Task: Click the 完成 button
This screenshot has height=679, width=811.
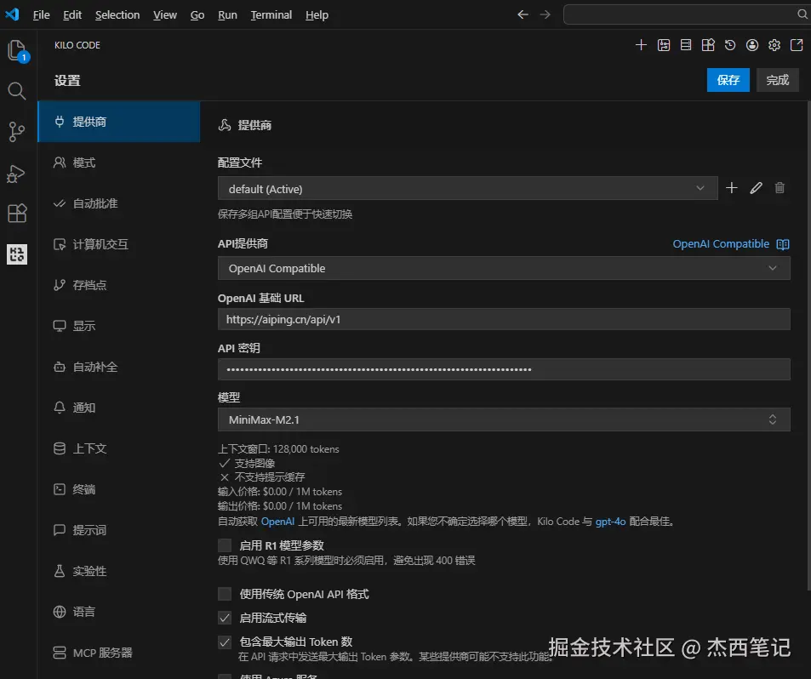Action: (777, 80)
